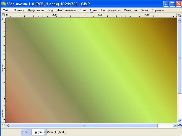The width and height of the screenshot is (182, 136).
Task: Click the image menu triangle button at ruler corner
Action: click(3, 15)
